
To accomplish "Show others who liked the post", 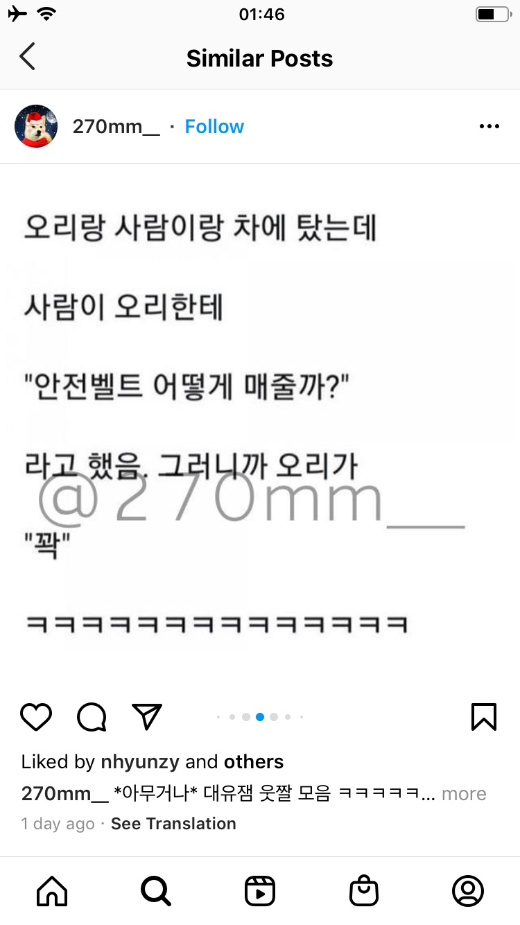I will 254,762.
